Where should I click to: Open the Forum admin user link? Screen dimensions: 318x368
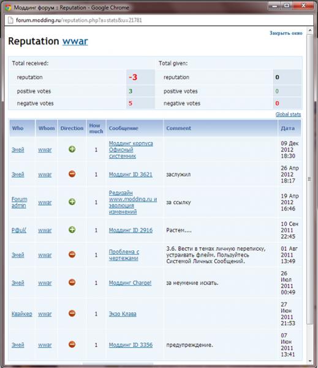pyautogui.click(x=19, y=202)
